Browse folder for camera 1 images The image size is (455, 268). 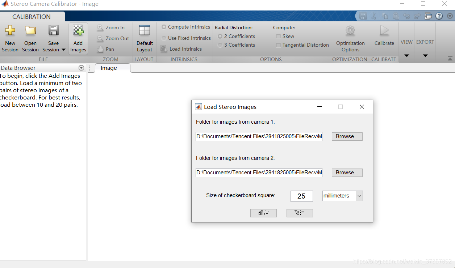coord(347,136)
